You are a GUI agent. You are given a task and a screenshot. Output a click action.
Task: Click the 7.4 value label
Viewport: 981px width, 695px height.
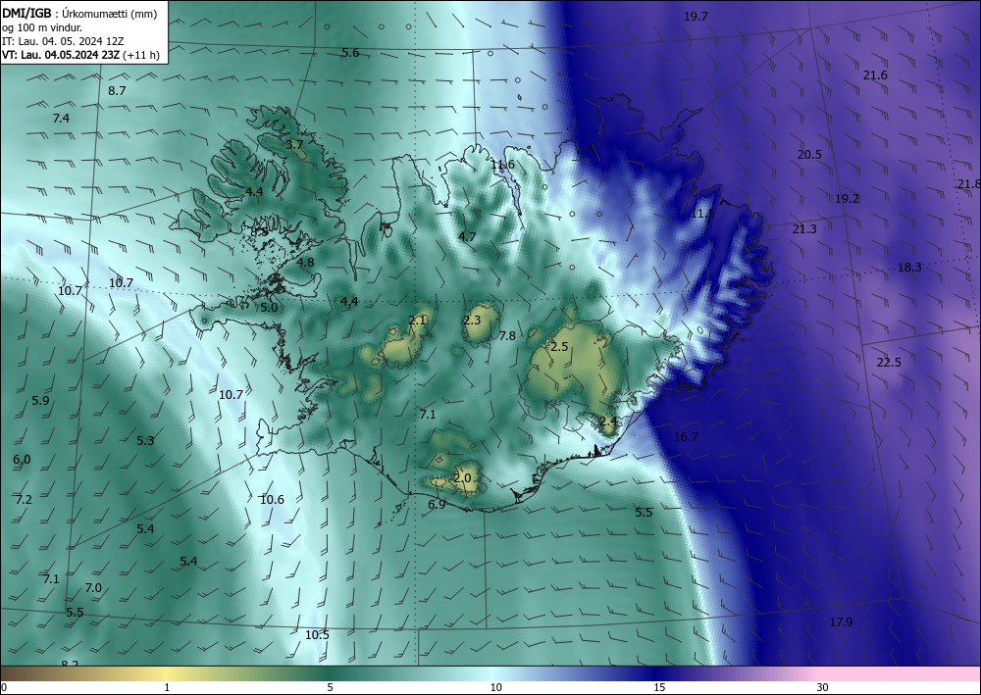(x=61, y=119)
